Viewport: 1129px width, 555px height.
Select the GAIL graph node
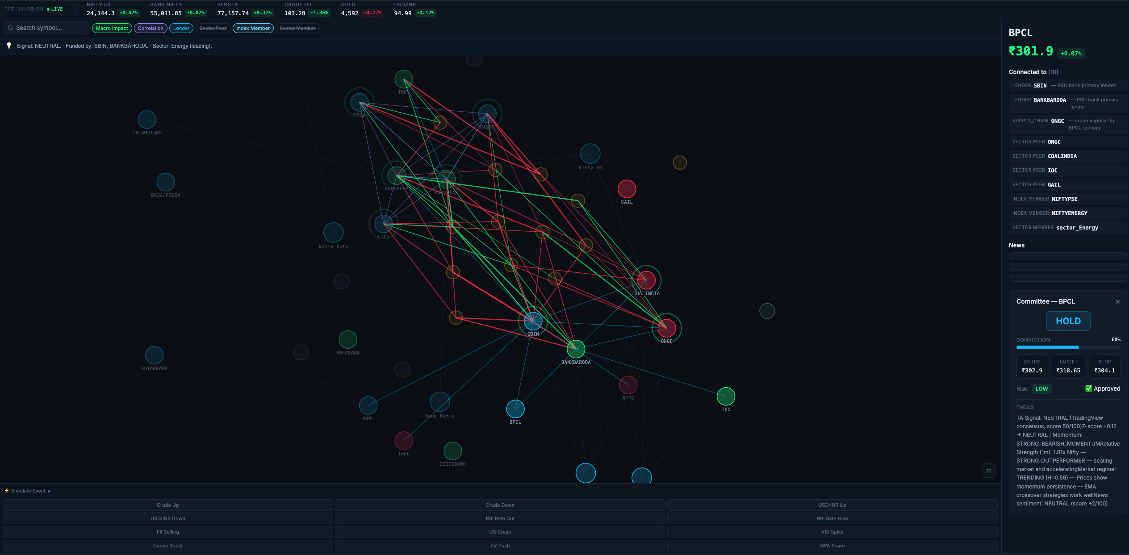(627, 189)
